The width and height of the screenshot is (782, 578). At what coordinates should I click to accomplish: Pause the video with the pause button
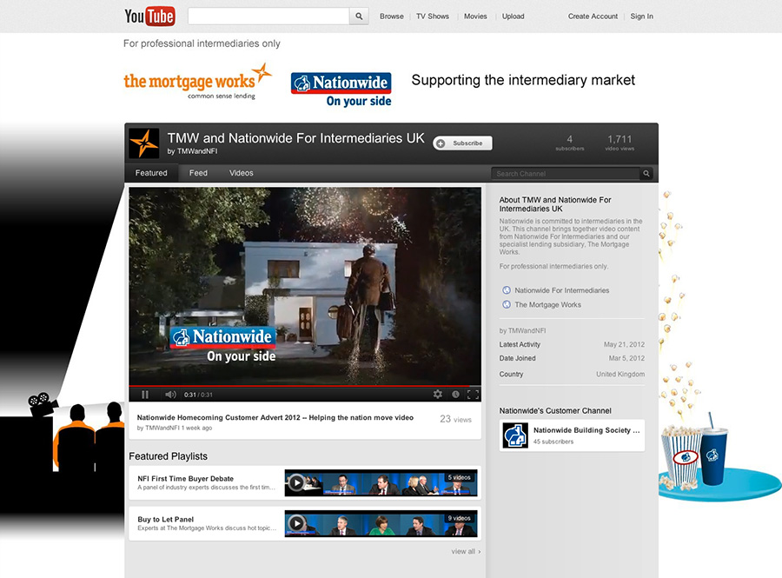pos(145,395)
